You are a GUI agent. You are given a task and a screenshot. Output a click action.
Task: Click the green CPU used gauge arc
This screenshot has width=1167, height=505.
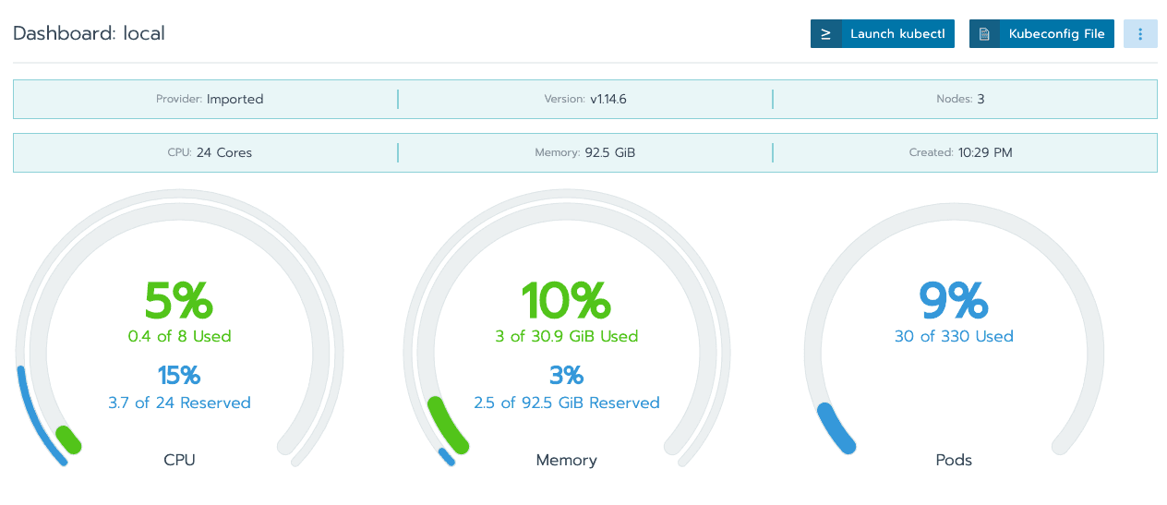pos(68,439)
